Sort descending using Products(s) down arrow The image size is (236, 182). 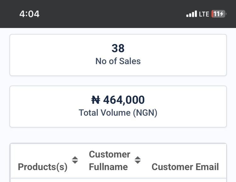point(75,162)
